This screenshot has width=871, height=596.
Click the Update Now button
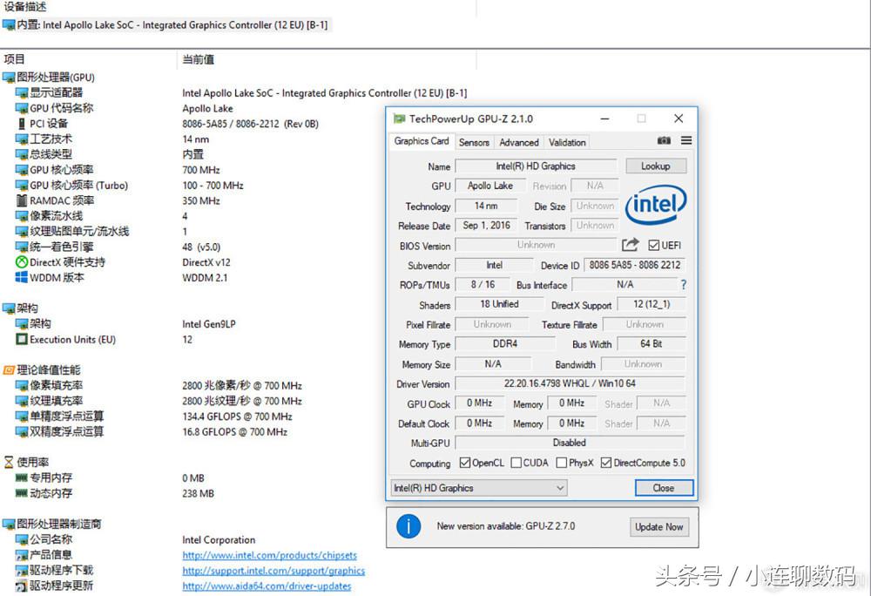[659, 526]
